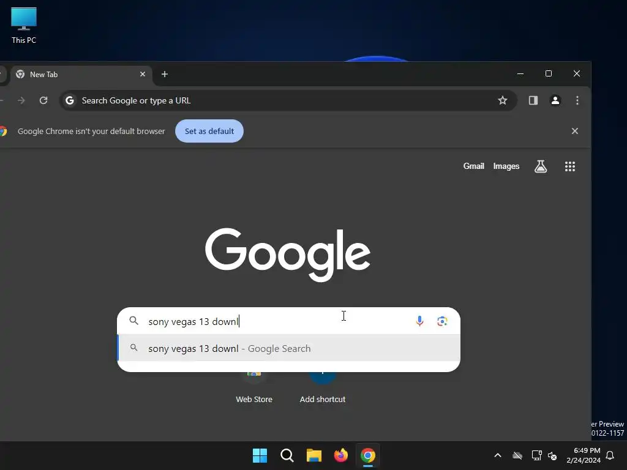Minimize the Chrome window
Viewport: 627px width, 470px height.
[520, 74]
